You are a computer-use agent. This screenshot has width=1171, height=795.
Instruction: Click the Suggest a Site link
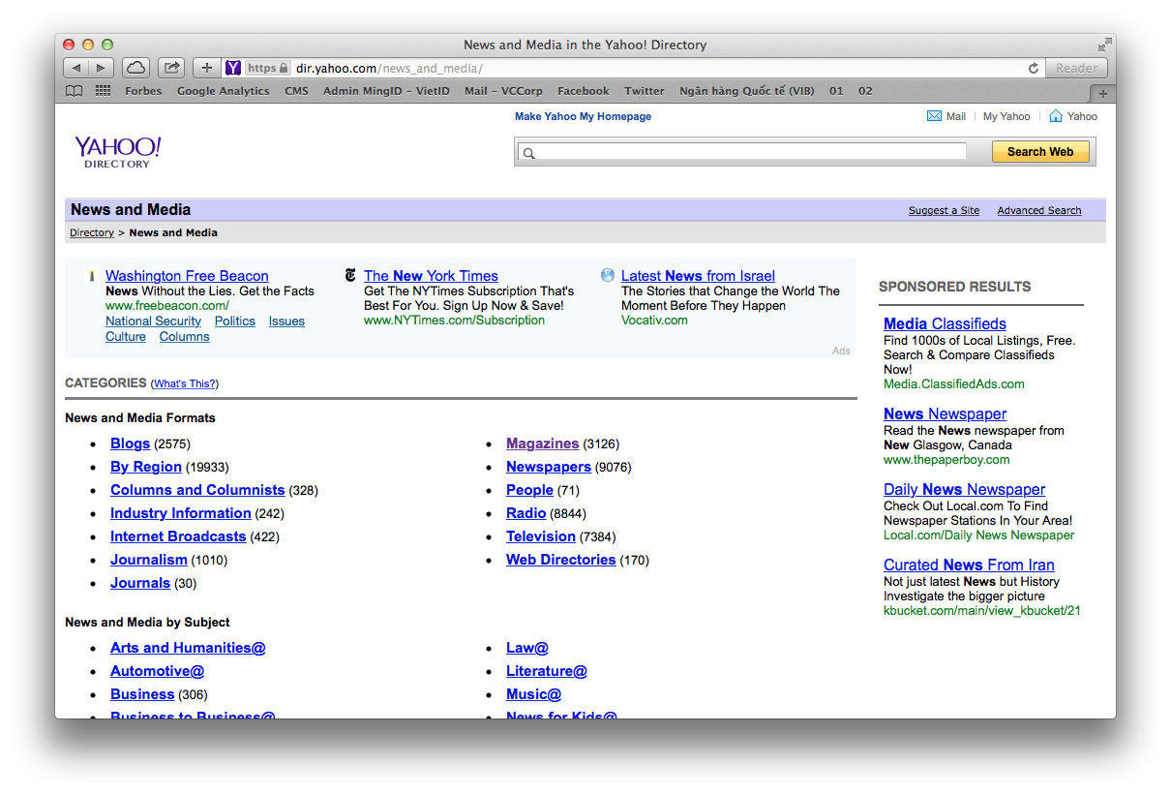click(944, 210)
